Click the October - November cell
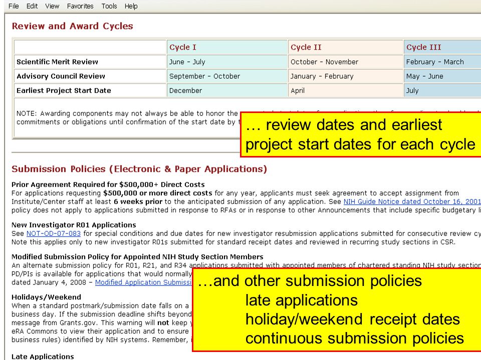Viewport: 481px width, 360px height. [345, 62]
